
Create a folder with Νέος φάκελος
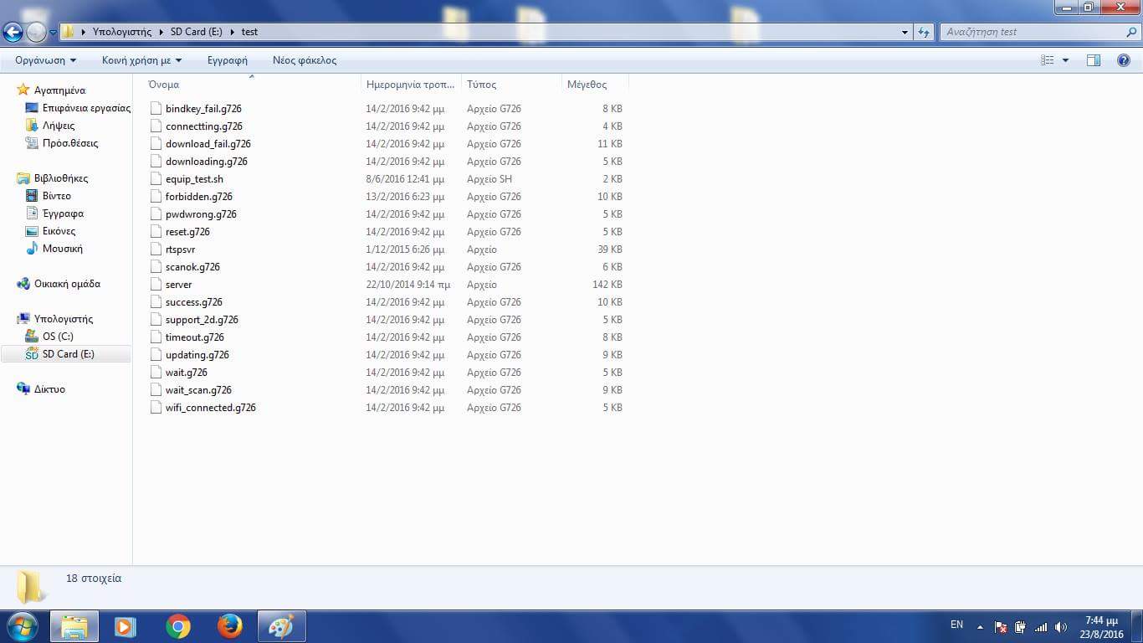[305, 60]
